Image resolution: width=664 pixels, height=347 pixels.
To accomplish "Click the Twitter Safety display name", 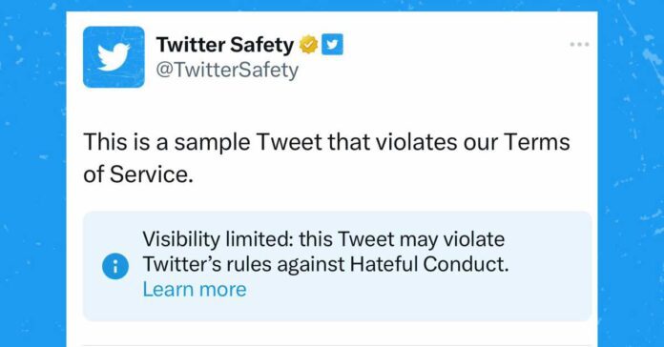I will (x=225, y=45).
